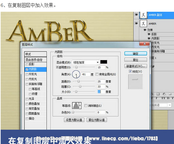
Task: Click the 新建样式(W)... button
Action: click(136, 66)
